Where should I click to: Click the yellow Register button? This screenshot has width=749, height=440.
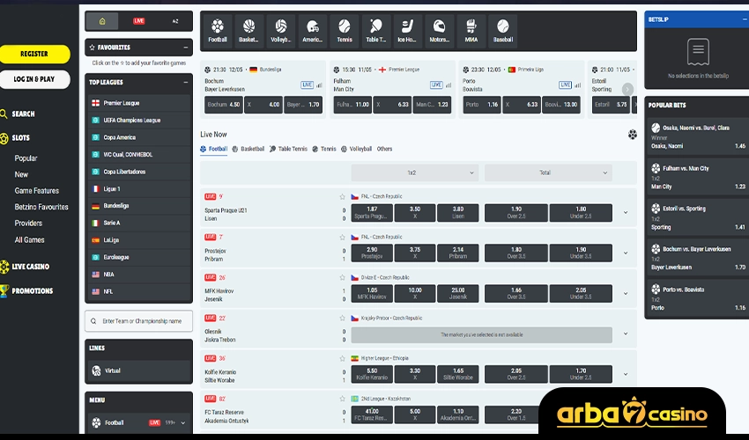click(x=34, y=54)
